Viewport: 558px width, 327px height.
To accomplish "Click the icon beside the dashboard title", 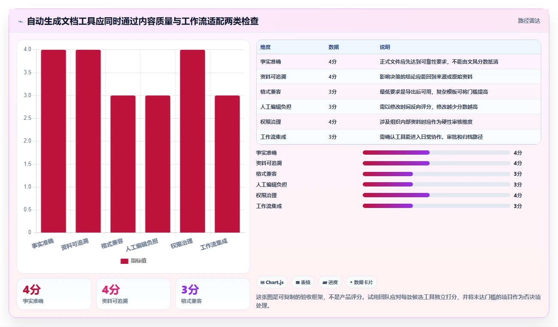I will click(x=20, y=21).
